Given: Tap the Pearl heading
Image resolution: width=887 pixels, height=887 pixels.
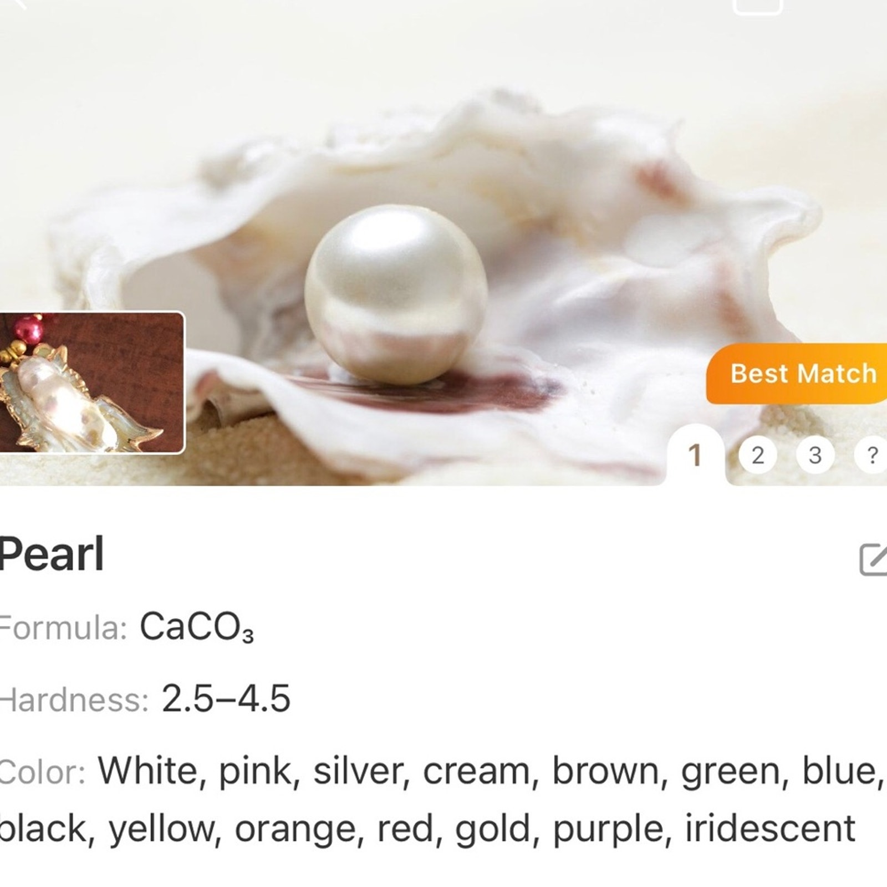Looking at the screenshot, I should 51,554.
